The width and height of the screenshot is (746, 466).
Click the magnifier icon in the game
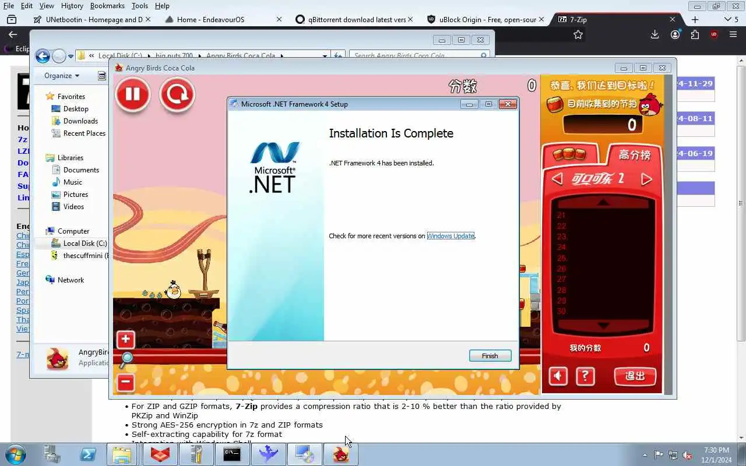[126, 361]
